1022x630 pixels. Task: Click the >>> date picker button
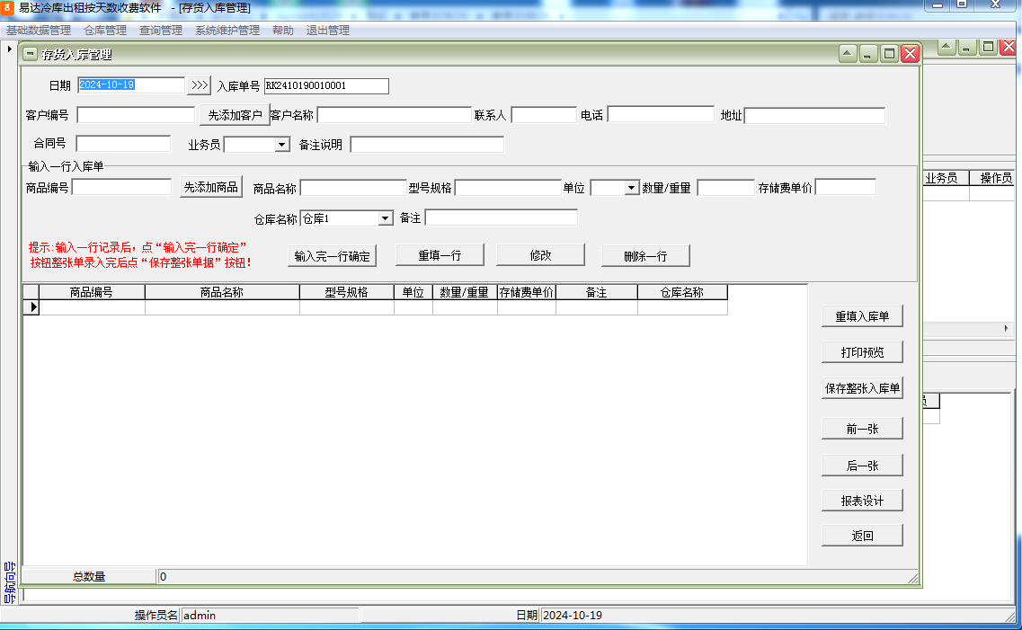[x=200, y=85]
